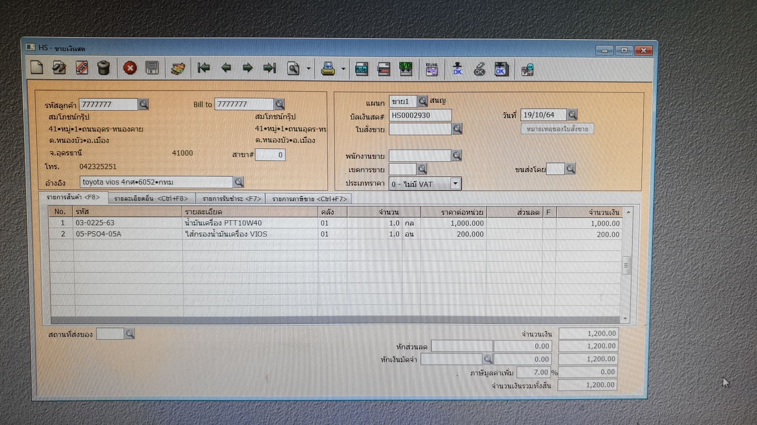Viewport: 757px width, 425px height.
Task: Click the 1,000.000 unit price cell
Action: (453, 223)
